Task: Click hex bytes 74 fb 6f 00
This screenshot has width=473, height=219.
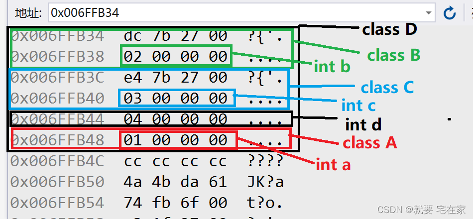Action: (x=175, y=203)
